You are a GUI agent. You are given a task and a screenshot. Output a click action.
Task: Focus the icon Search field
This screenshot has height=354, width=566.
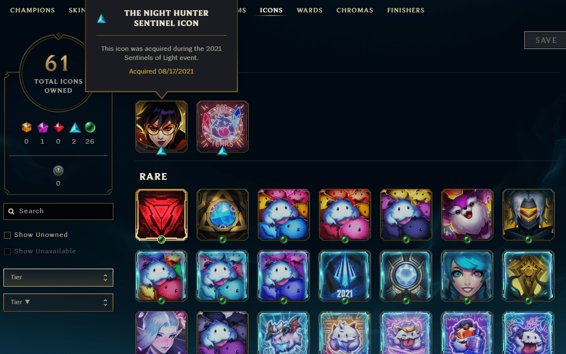click(x=58, y=211)
